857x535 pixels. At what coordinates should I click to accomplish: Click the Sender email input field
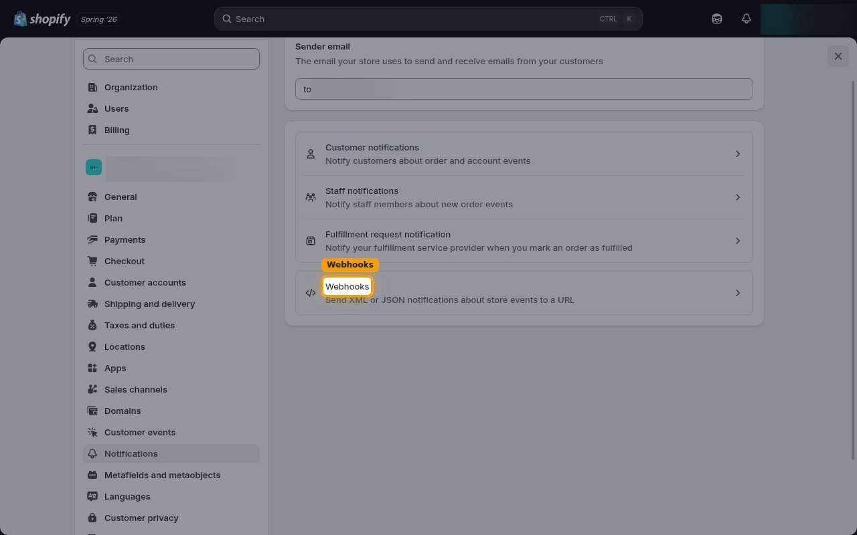pyautogui.click(x=524, y=89)
